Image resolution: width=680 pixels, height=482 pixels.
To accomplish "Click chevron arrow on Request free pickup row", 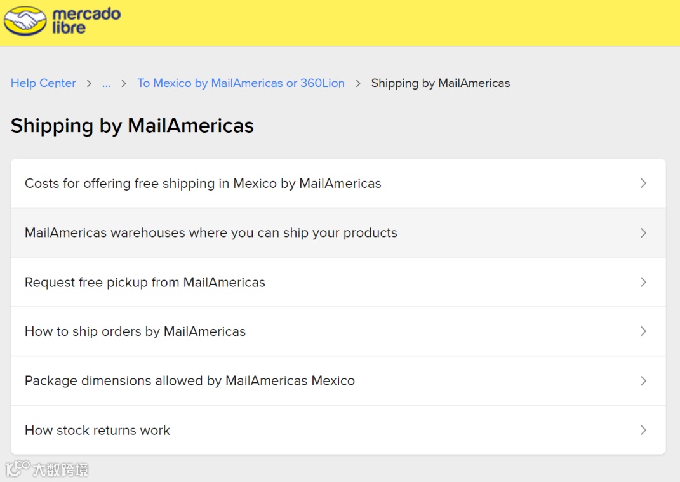I will tap(643, 282).
